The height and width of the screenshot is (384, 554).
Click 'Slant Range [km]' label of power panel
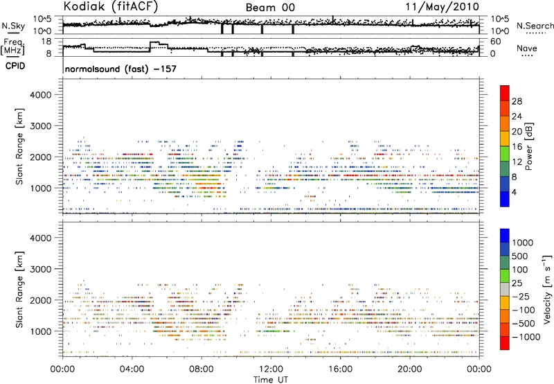point(19,146)
